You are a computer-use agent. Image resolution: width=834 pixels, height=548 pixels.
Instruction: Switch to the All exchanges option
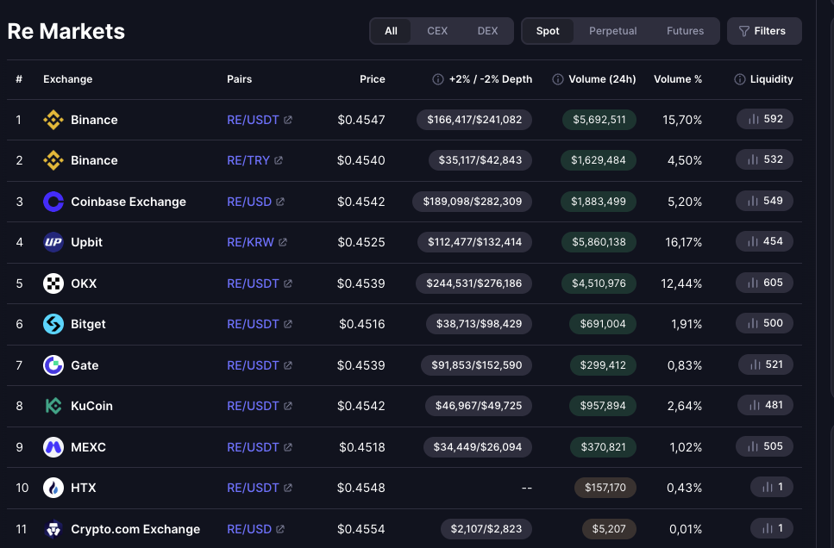coord(391,31)
